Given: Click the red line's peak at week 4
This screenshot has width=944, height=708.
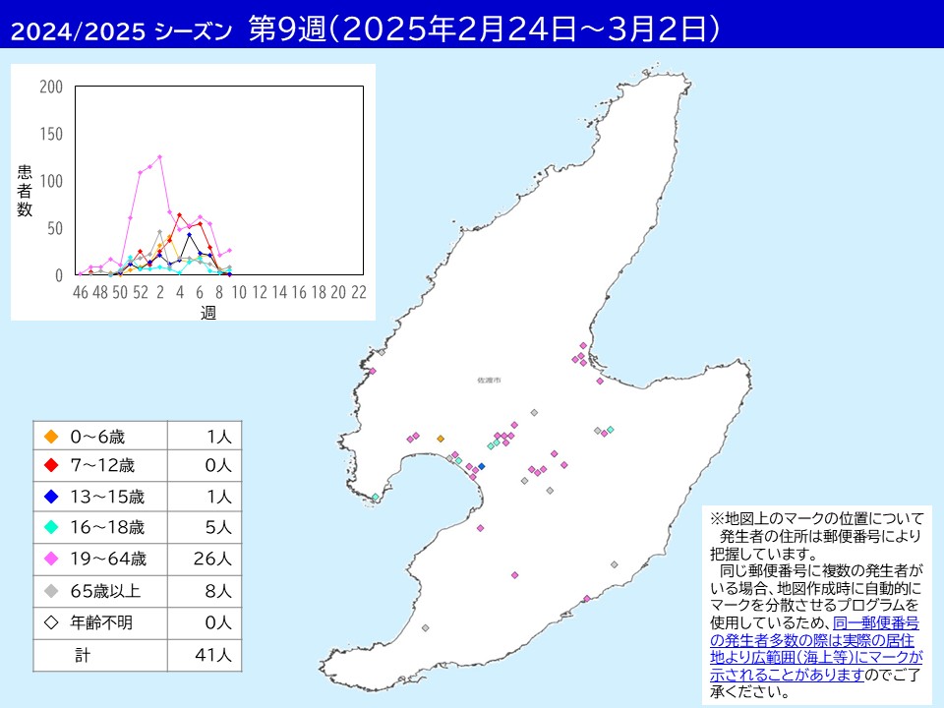Looking at the screenshot, I should click(179, 215).
